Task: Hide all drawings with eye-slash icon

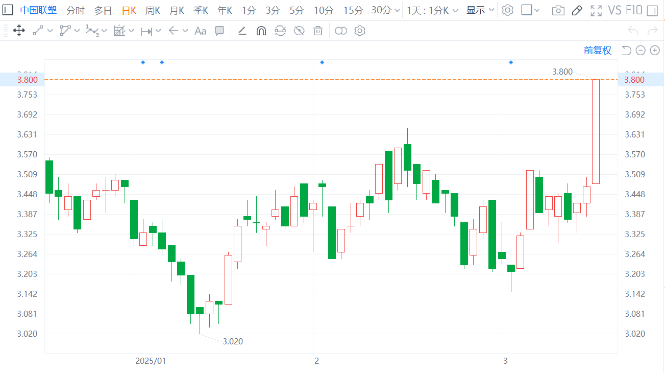Action: point(299,31)
